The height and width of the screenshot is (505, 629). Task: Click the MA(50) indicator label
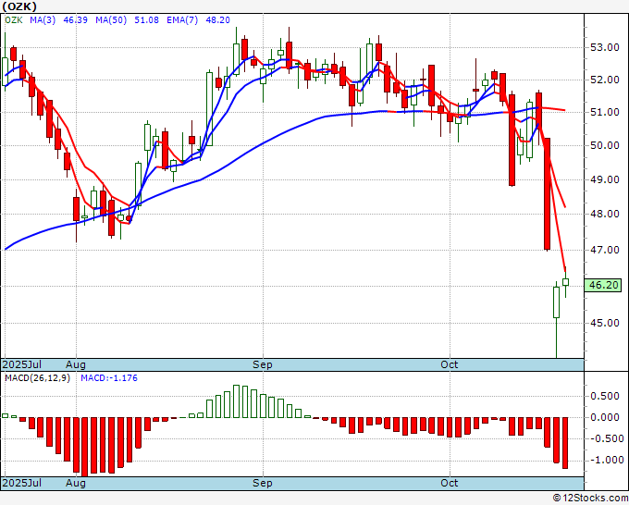coord(111,20)
